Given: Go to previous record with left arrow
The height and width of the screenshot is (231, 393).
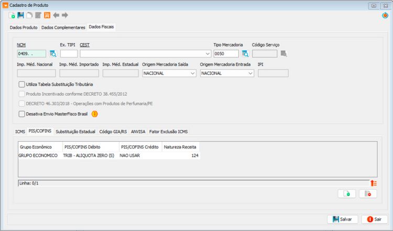Looking at the screenshot, I should [x=56, y=15].
